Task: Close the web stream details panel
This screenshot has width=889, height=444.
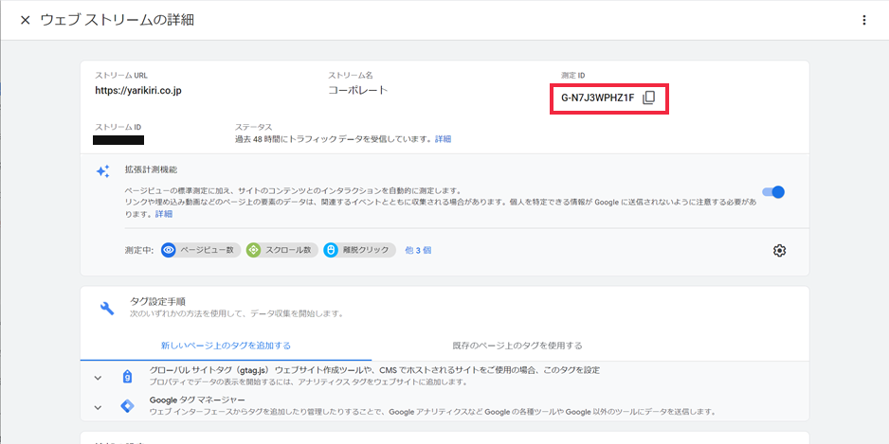Action: point(25,20)
